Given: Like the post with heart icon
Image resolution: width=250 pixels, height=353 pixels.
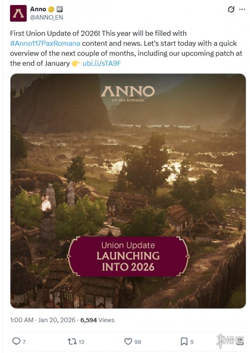Looking at the screenshot, I should 128,341.
